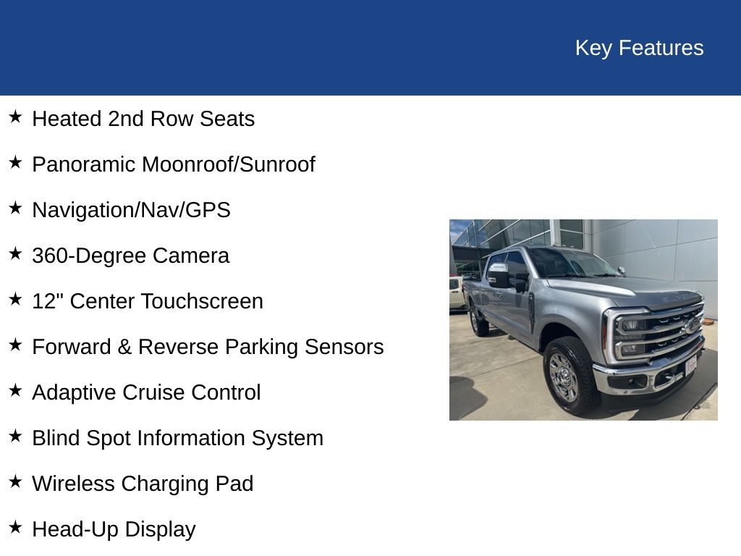Screen dimensions: 741x556
Task: Click the Panoramic Moonroof/Sunroof feature text
Action: click(x=174, y=164)
